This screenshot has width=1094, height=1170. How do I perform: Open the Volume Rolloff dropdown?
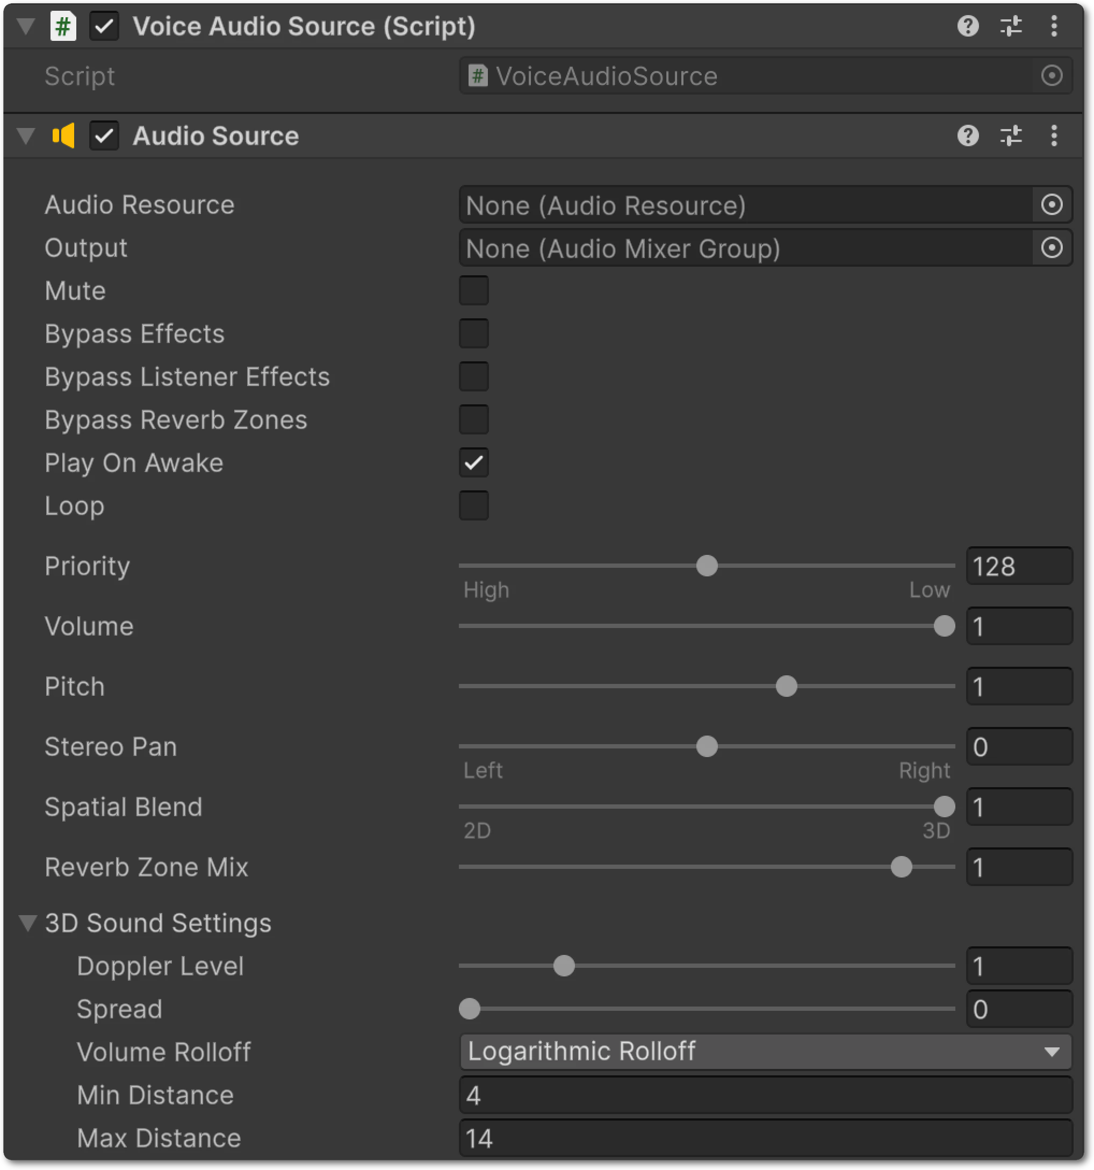pos(765,1052)
